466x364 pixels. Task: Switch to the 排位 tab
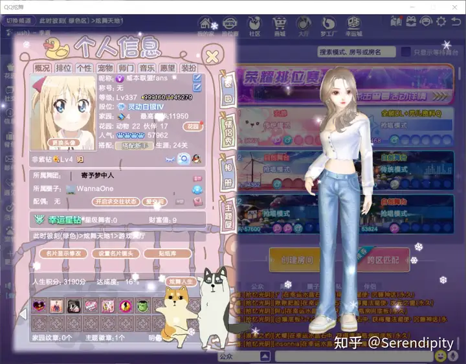[63, 68]
